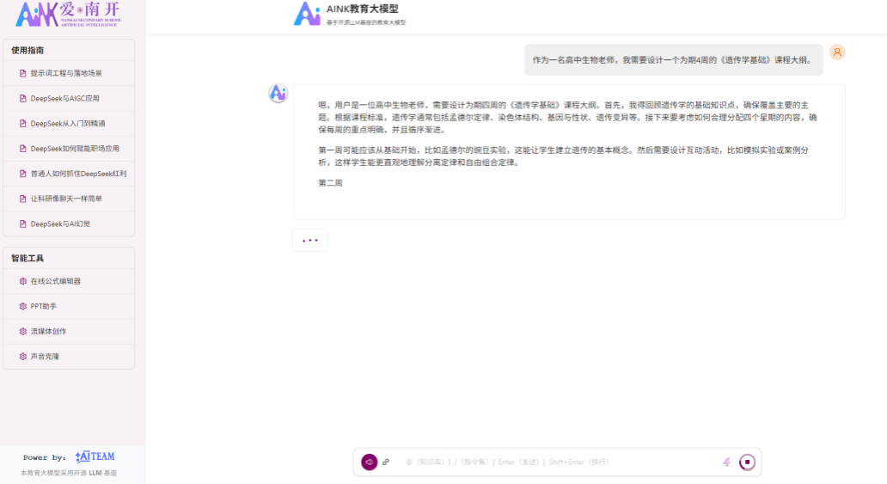
Task: Open the 让科研像聊天一样简单 guide
Action: [66, 199]
